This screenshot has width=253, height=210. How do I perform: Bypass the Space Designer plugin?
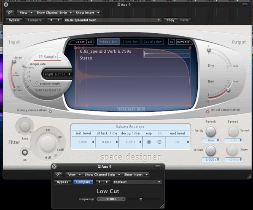tap(14, 20)
